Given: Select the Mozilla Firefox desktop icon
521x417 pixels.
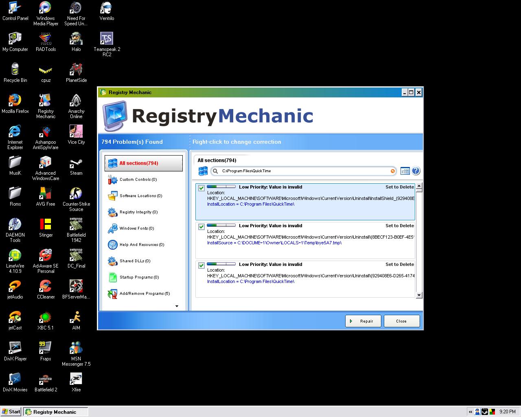Looking at the screenshot, I should [x=15, y=104].
